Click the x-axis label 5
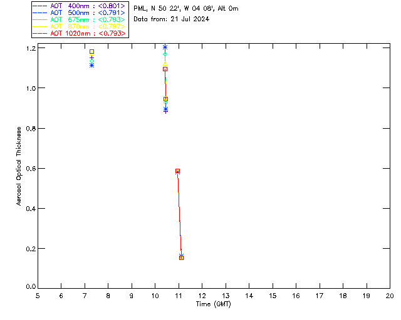Viewport: 401px width, 320px height. pos(38,296)
